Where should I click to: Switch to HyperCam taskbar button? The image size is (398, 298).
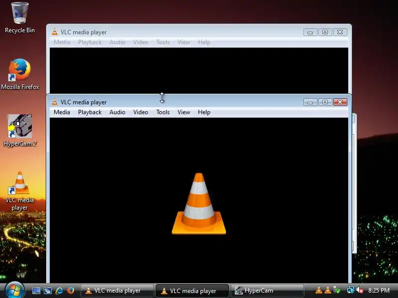pos(267,291)
